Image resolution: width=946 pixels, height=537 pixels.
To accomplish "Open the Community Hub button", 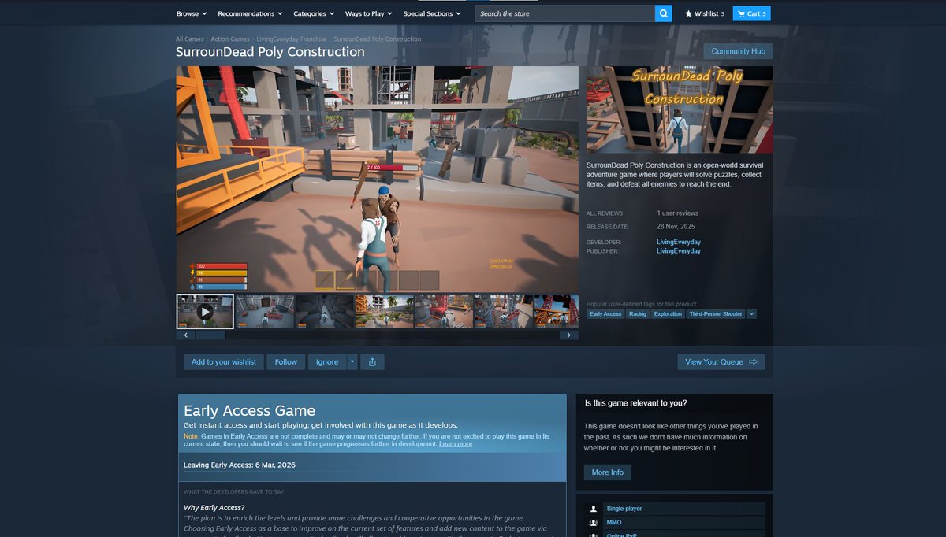I will point(738,51).
